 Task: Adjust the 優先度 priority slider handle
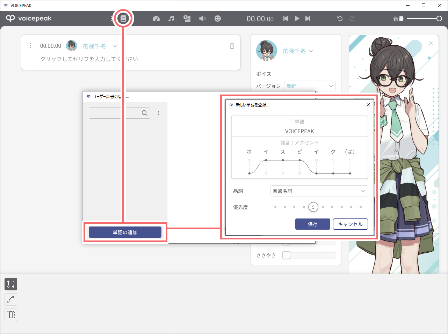(x=313, y=207)
